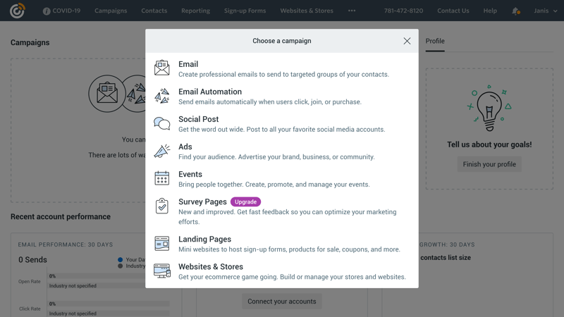Image resolution: width=564 pixels, height=317 pixels.
Task: Click the Landing Pages icon
Action: 162,244
